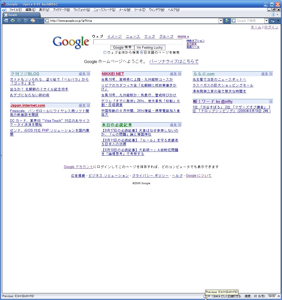Select ウェブ全体から検索 radio button
Viewport: 282px width, 300px height.
pos(105,52)
